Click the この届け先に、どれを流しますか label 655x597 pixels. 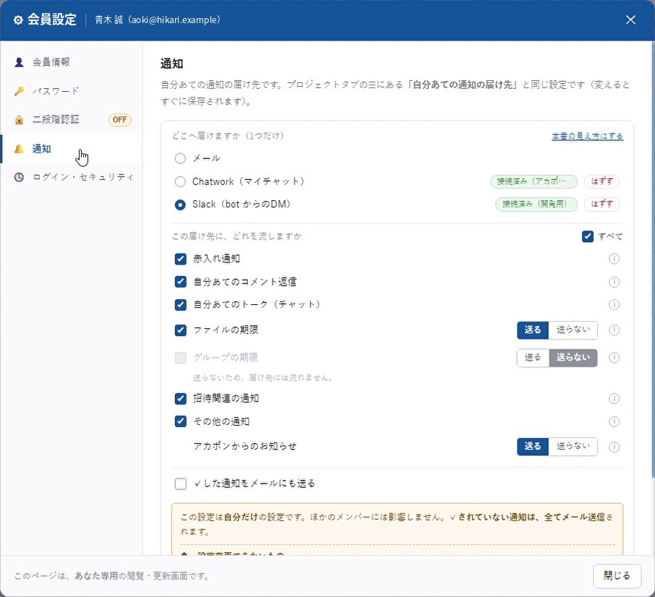point(236,236)
